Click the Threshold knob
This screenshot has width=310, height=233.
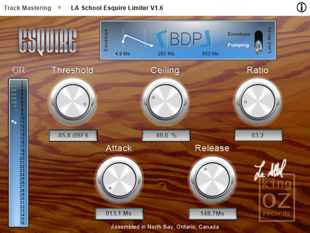[x=73, y=102]
